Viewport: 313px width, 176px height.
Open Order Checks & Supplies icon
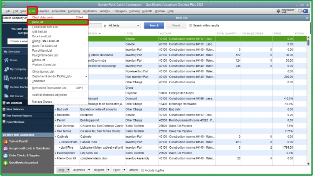(x=5, y=155)
